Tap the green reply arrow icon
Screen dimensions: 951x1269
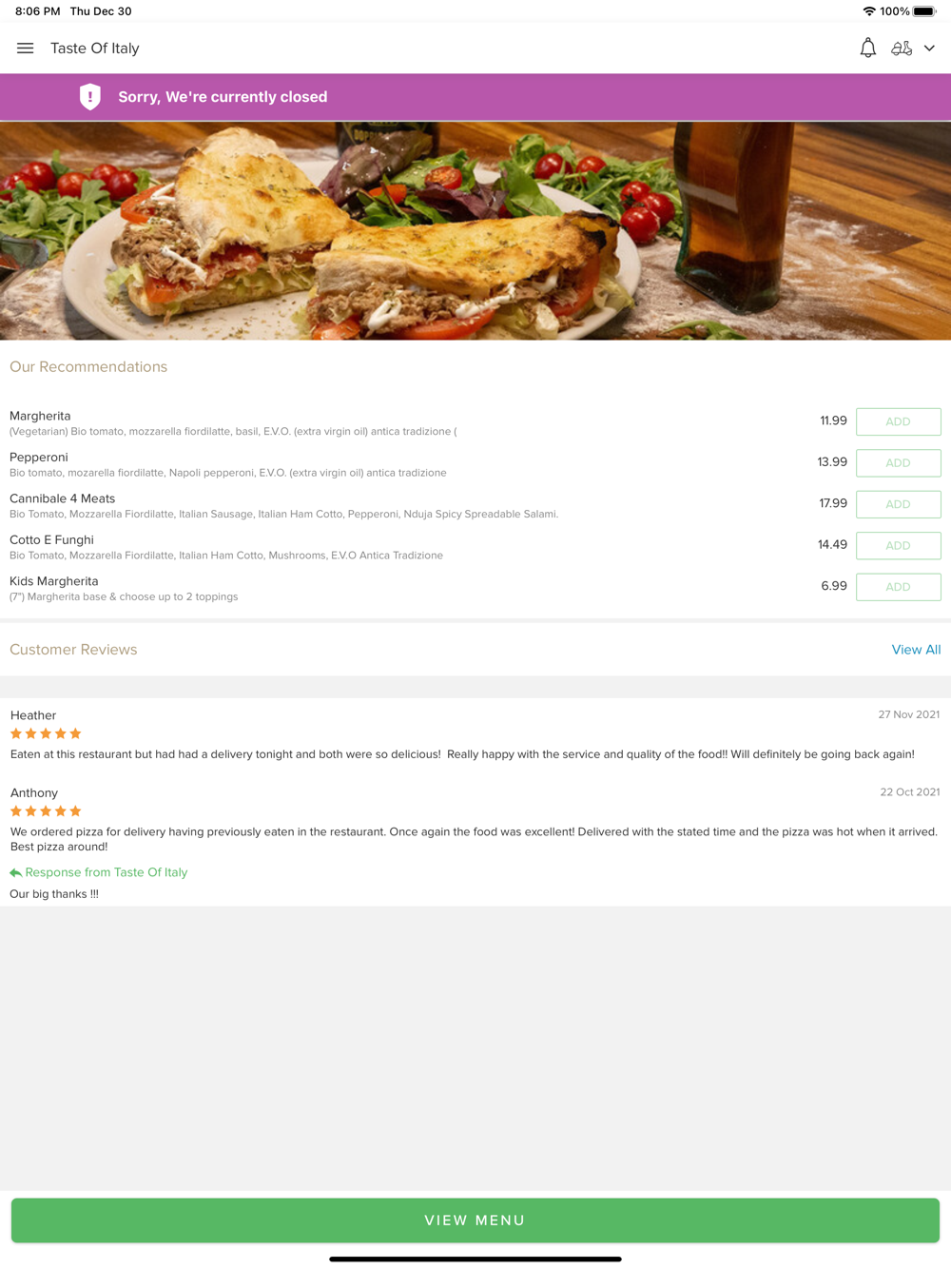15,872
